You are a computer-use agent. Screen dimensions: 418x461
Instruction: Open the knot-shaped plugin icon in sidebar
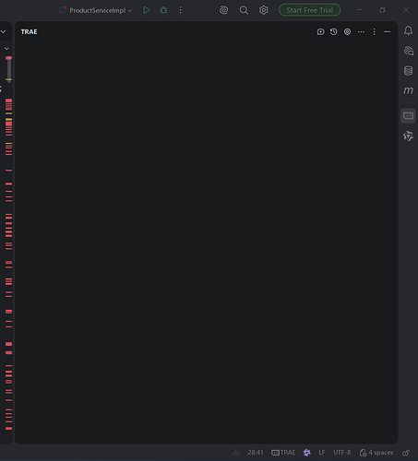coord(408,136)
